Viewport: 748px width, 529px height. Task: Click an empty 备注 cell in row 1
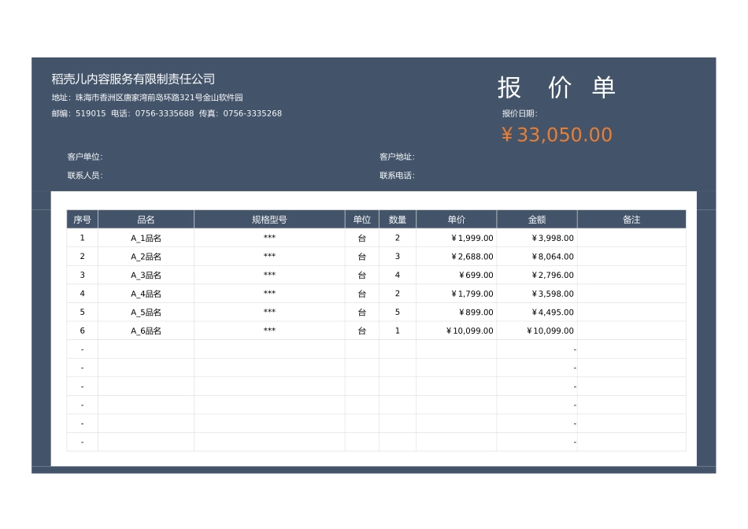631,237
